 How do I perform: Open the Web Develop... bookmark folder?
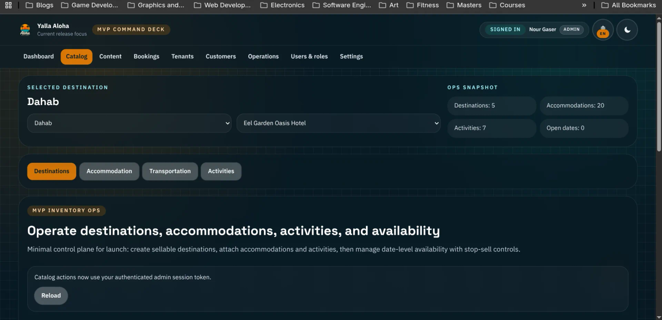(x=222, y=5)
